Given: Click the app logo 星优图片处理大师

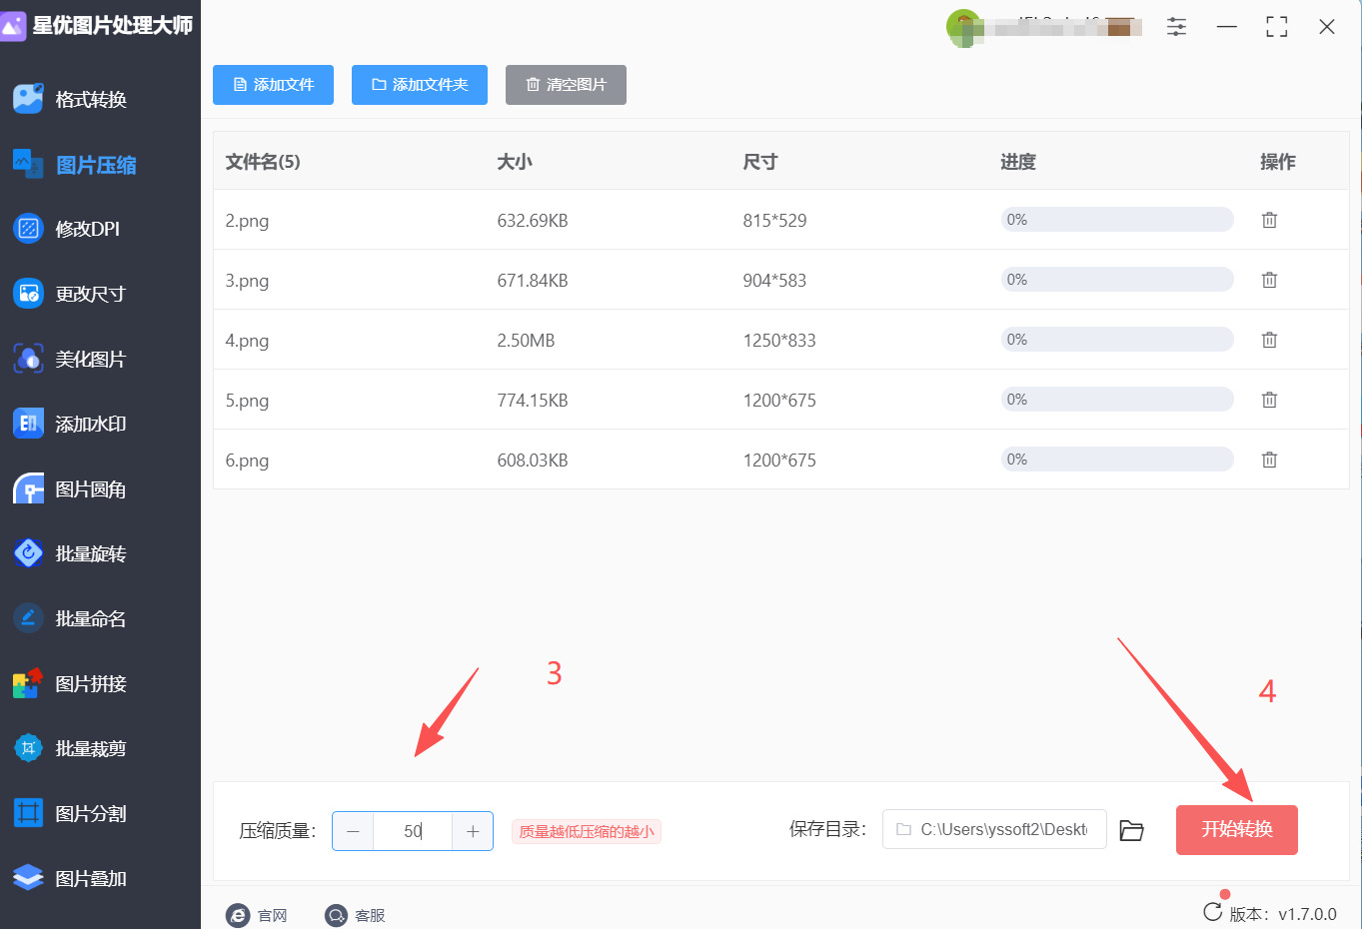Looking at the screenshot, I should [x=13, y=25].
